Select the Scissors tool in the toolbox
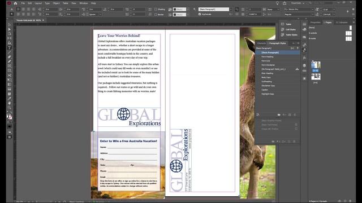The image size is (362, 203). 10,76
